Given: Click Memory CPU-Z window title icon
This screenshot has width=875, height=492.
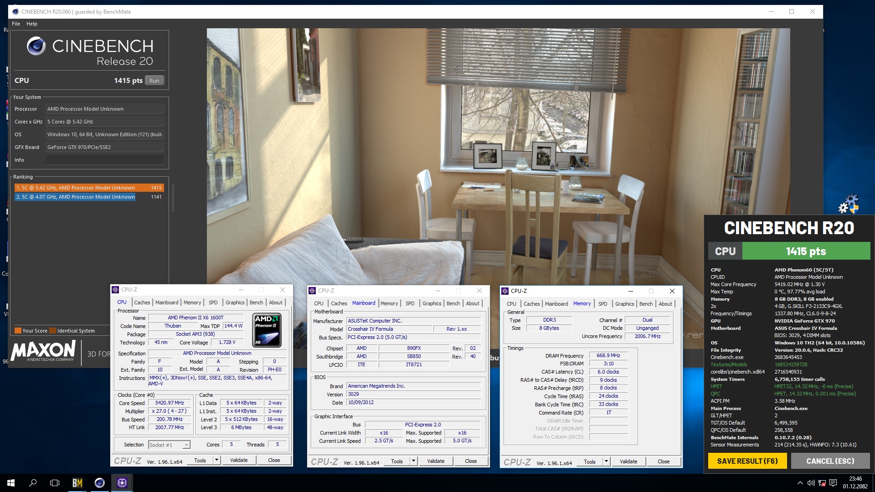Looking at the screenshot, I should (x=505, y=291).
